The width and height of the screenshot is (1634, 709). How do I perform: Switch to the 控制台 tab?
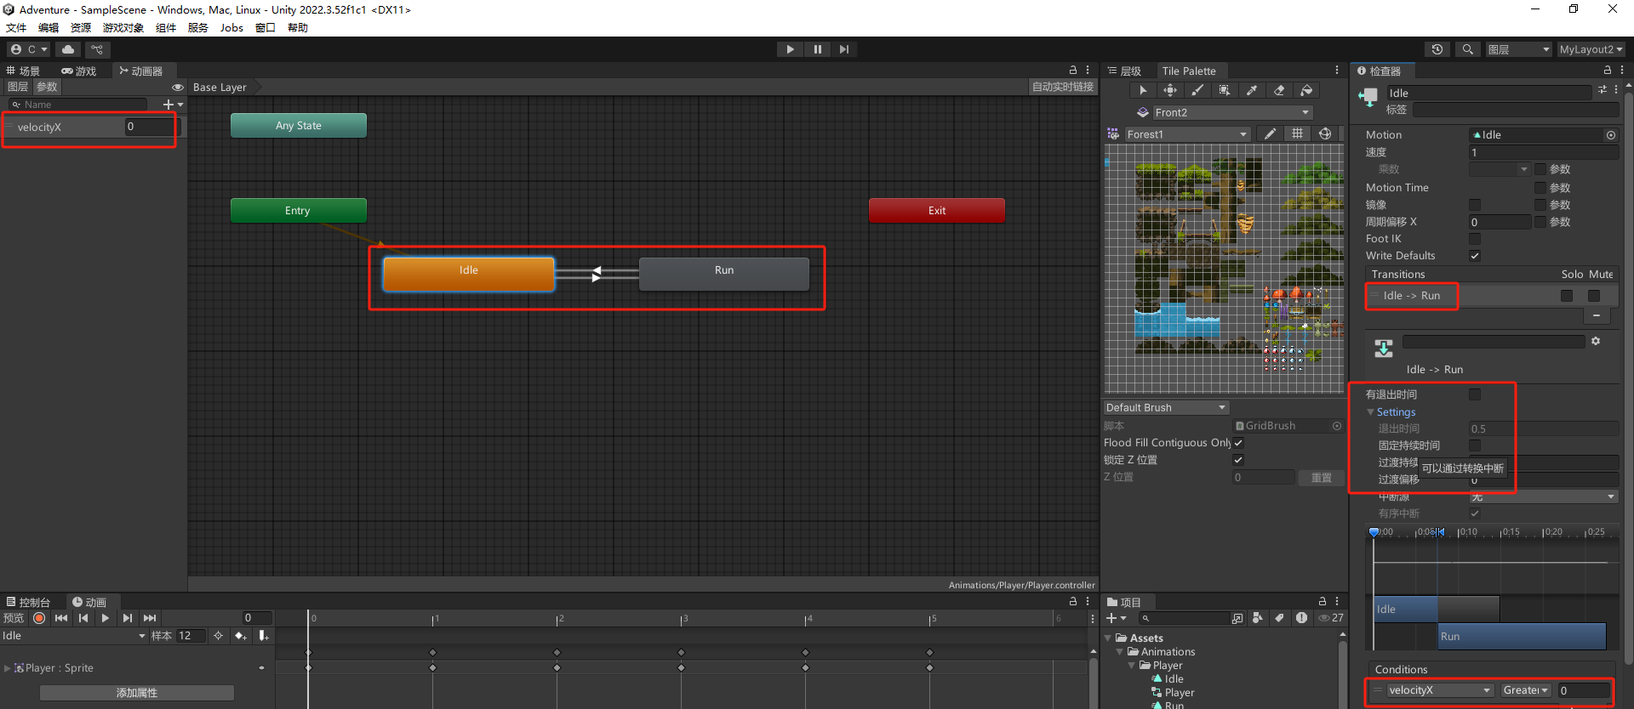[29, 603]
